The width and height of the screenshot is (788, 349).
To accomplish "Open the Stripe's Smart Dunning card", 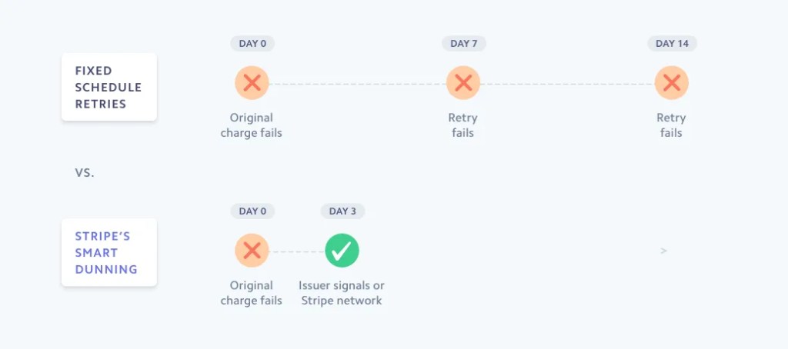I will pos(109,253).
